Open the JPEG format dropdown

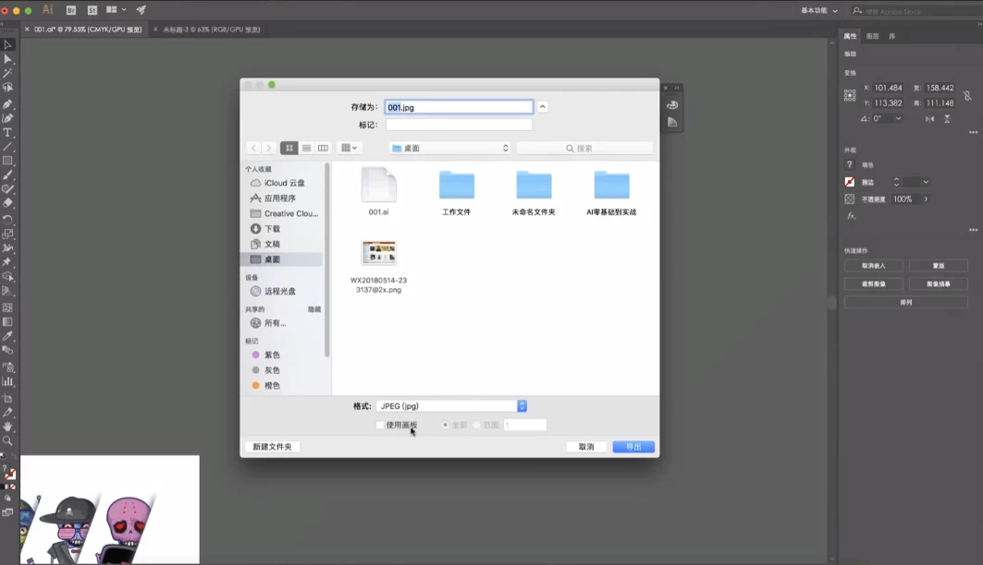click(522, 405)
